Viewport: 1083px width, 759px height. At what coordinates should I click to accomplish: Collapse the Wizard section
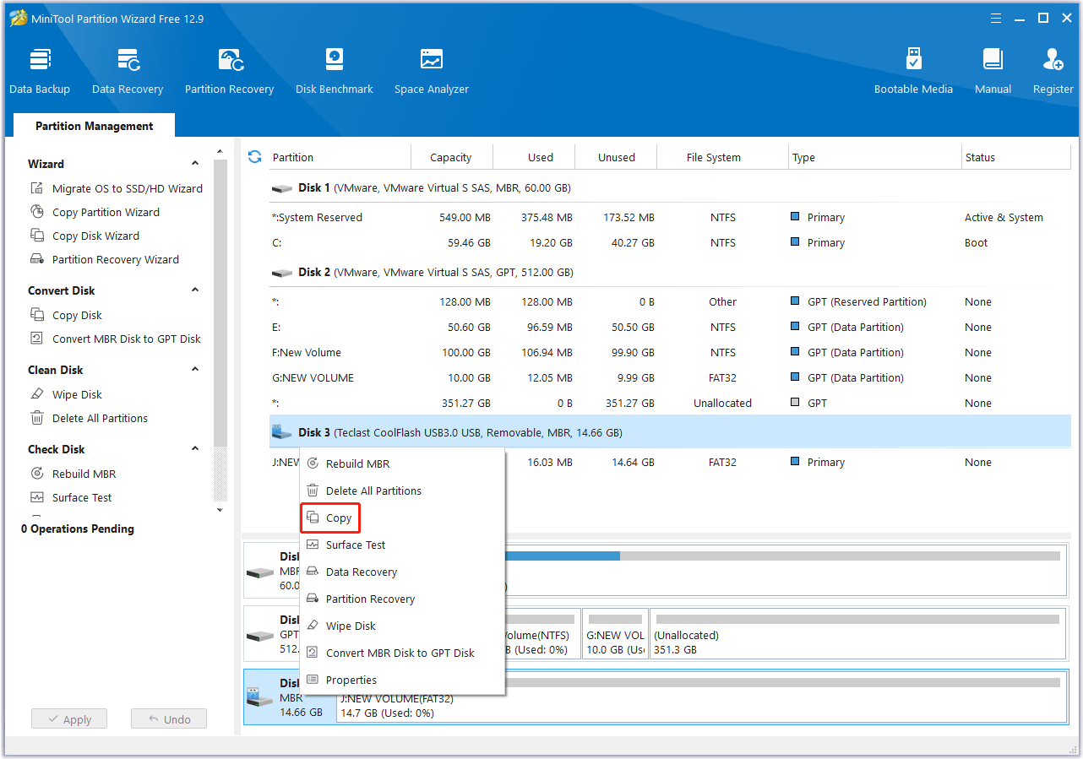(195, 164)
